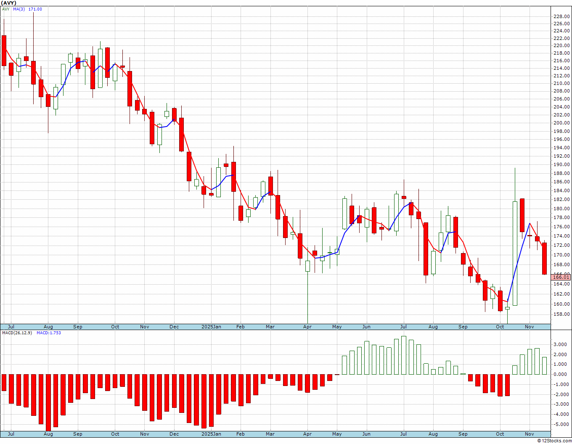Click the Feb label under the MACD panel
Image resolution: width=572 pixels, height=444 pixels.
(x=241, y=434)
